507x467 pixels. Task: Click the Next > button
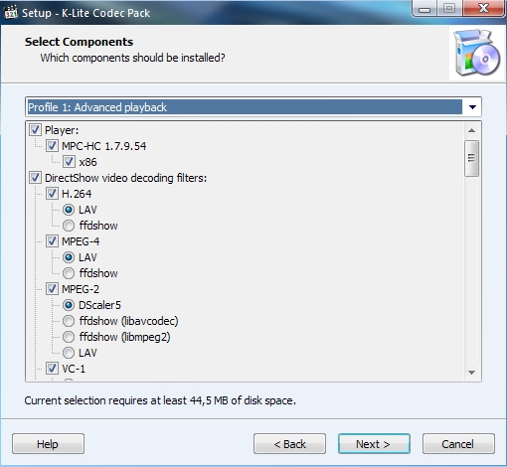[x=374, y=444]
